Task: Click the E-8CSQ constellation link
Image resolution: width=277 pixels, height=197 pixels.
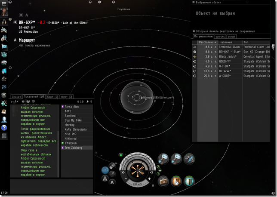Action: pos(54,23)
